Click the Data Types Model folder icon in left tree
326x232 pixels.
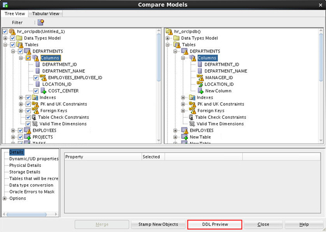(20, 38)
